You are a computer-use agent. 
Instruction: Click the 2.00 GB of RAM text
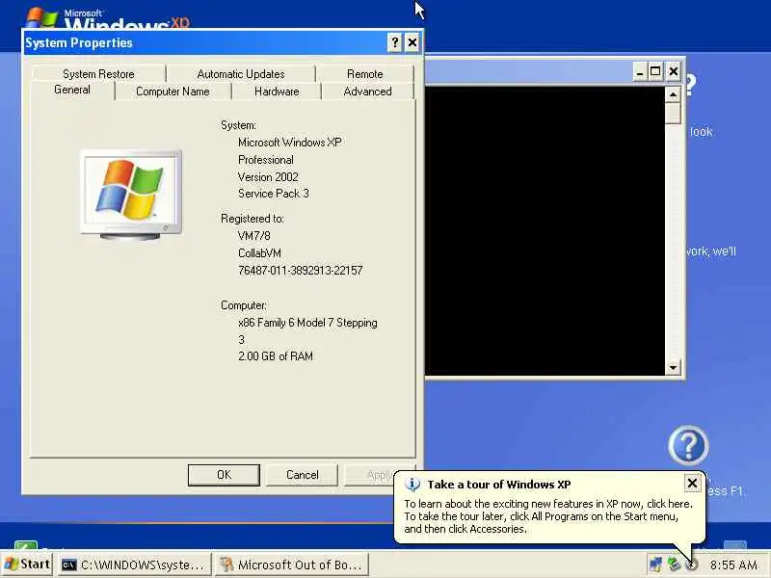click(x=276, y=356)
